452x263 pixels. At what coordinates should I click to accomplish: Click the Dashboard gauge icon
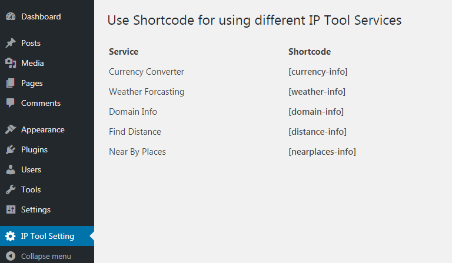click(11, 16)
